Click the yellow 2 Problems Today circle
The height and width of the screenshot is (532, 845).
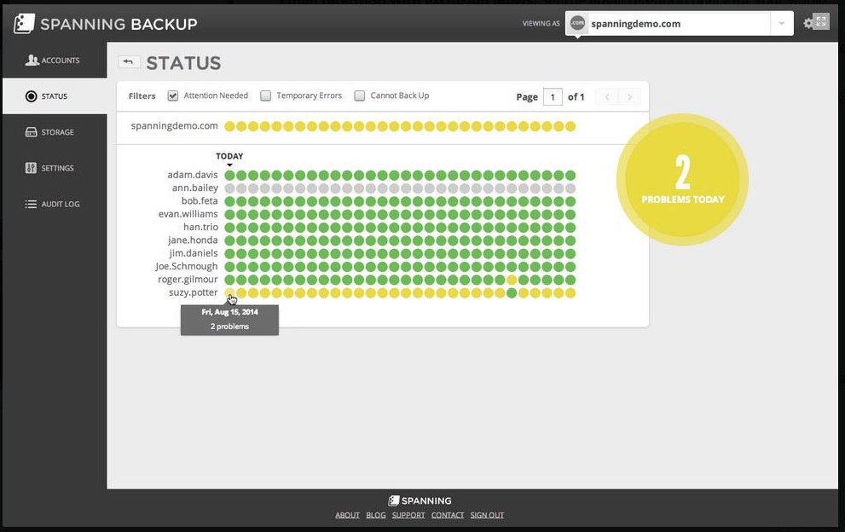point(682,178)
